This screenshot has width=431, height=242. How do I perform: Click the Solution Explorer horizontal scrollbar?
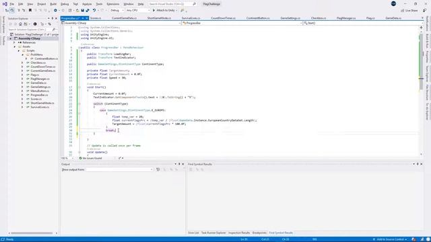[32, 233]
